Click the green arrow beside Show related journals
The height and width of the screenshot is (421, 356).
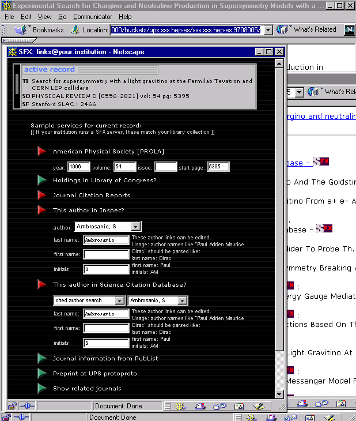pyautogui.click(x=41, y=388)
